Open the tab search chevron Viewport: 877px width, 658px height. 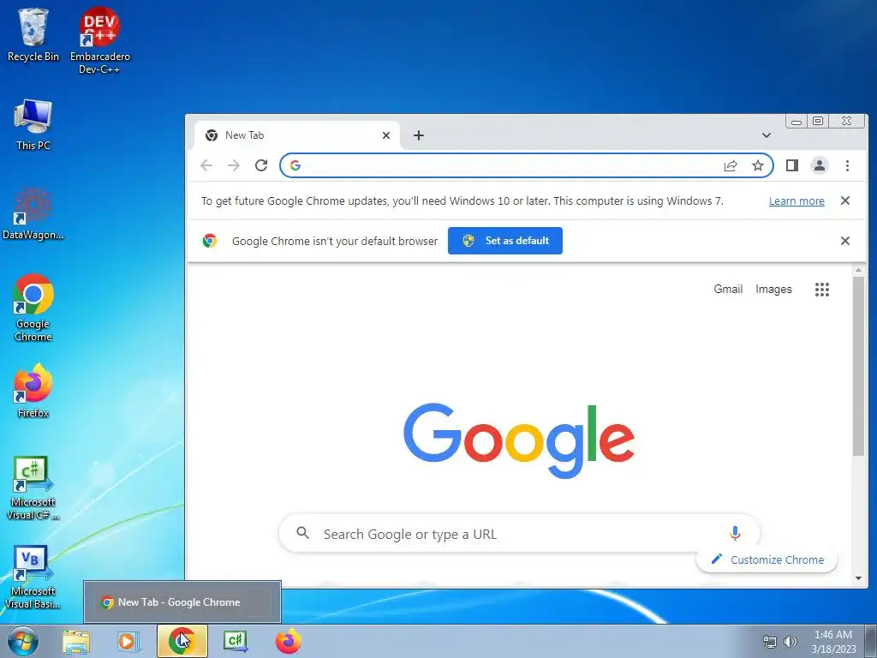pos(767,135)
